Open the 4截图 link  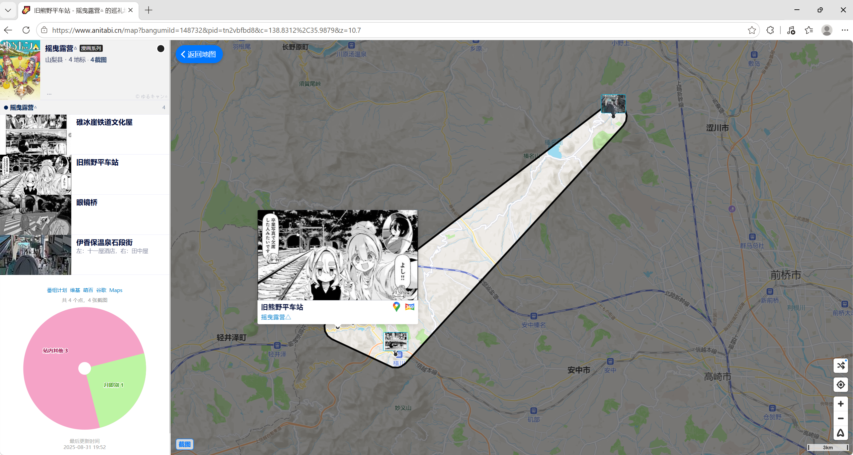[x=98, y=60]
